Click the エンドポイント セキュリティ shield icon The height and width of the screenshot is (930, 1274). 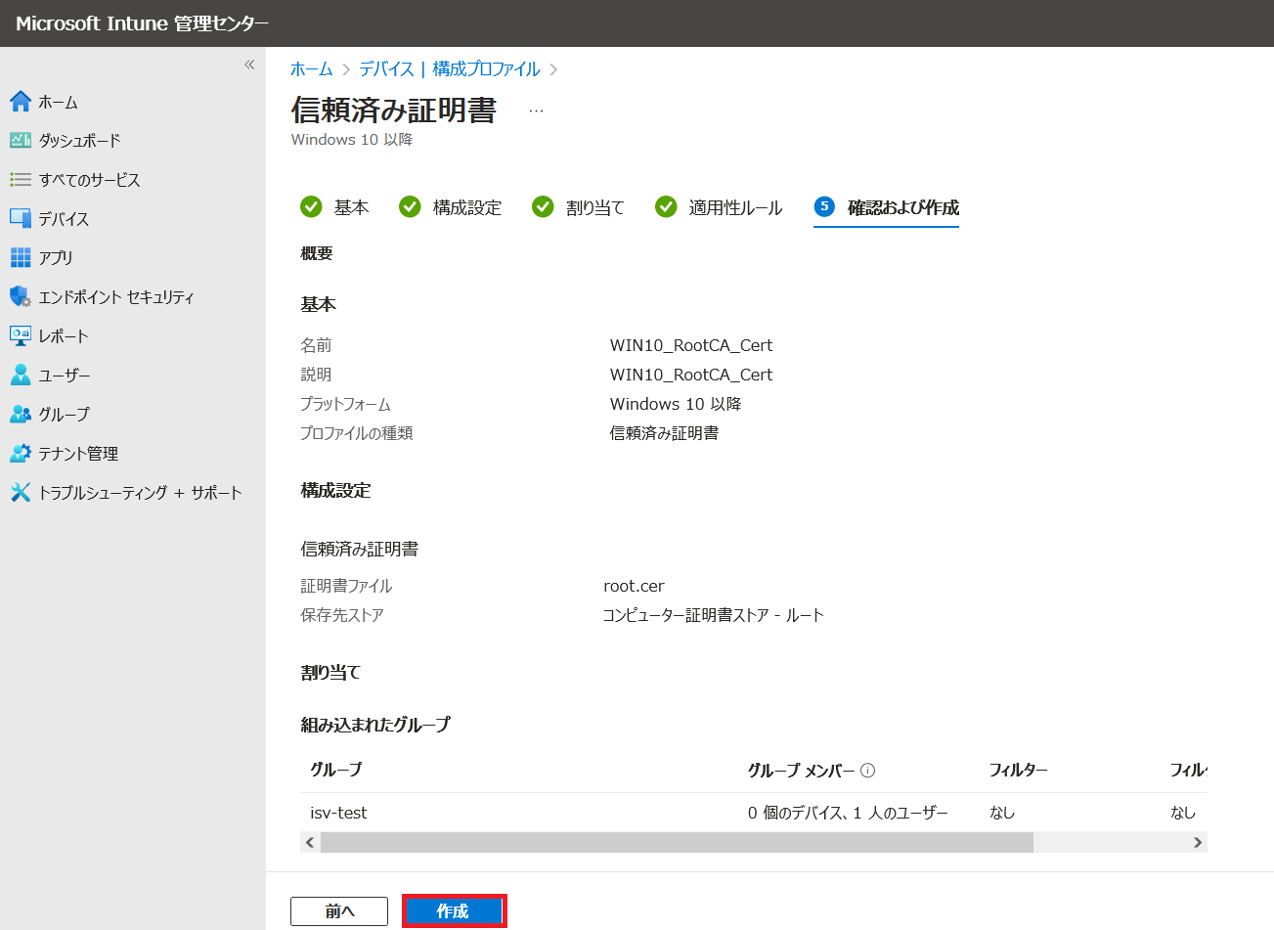pyautogui.click(x=21, y=296)
